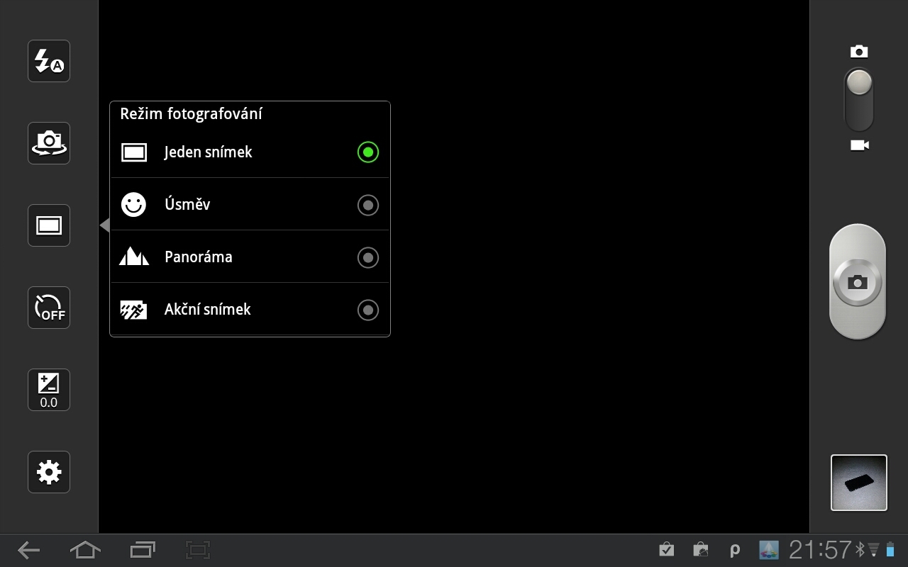This screenshot has width=908, height=567.
Task: Choose Panoráma mountain icon in list
Action: coord(134,257)
